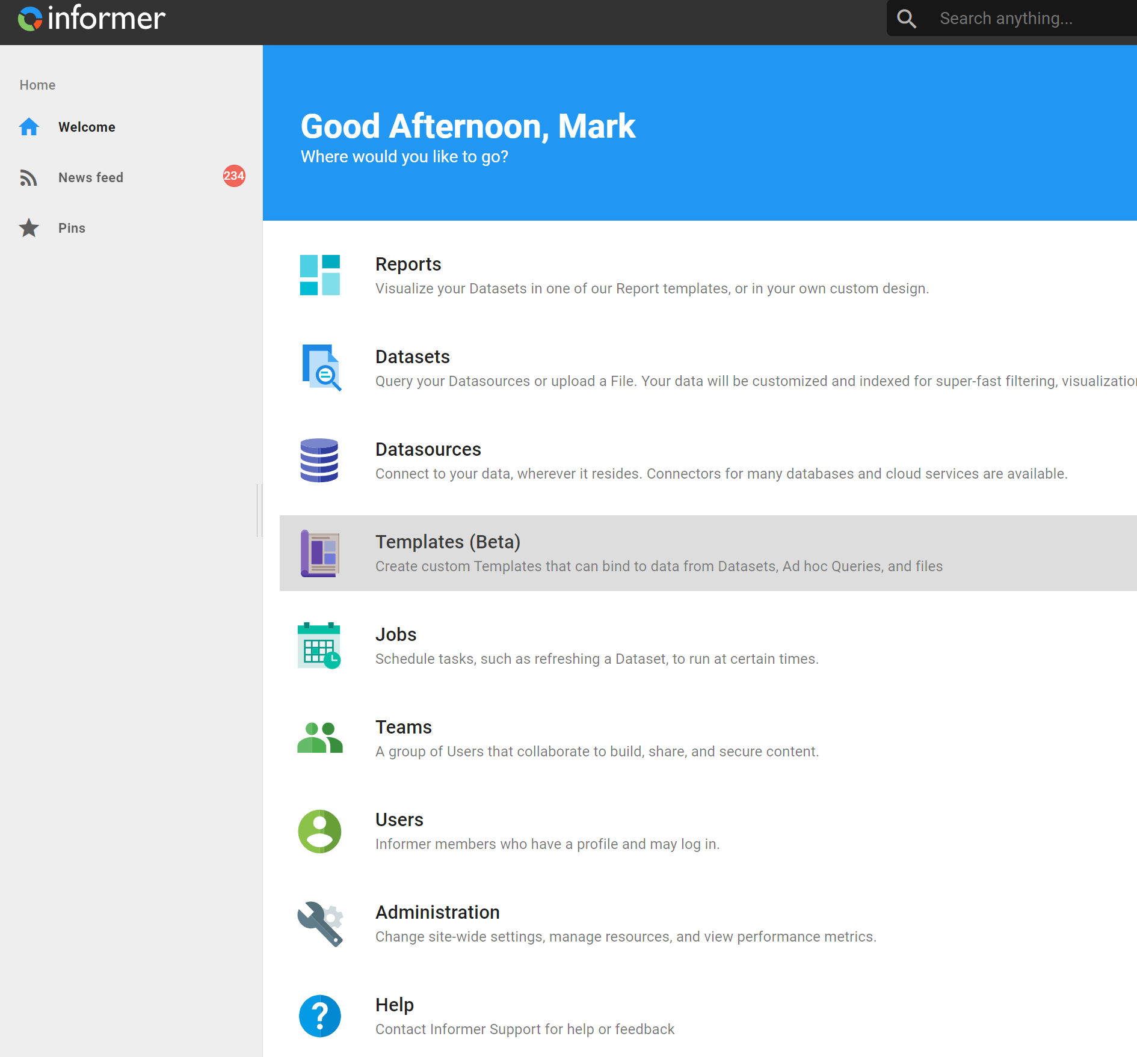Open the Jobs link
The height and width of the screenshot is (1057, 1137).
[396, 634]
